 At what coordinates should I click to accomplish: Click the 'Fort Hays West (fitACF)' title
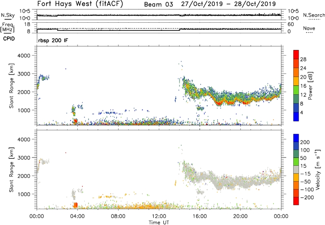coord(80,4)
